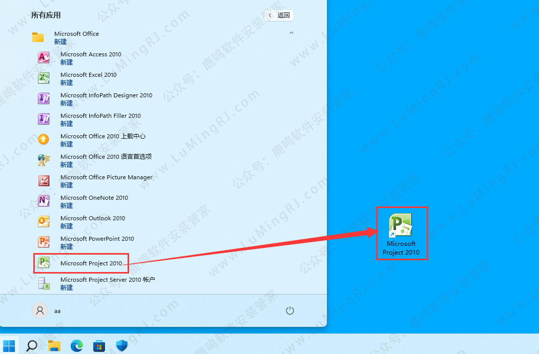Click the Microsoft PowerPoint 2010 label
Viewport: 539px width, 354px height.
tap(97, 239)
